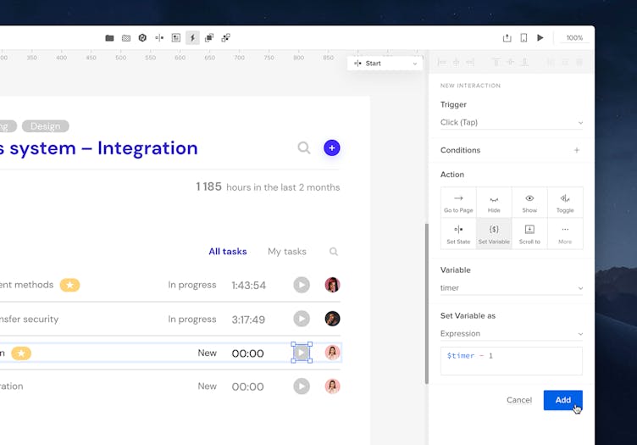637x445 pixels.
Task: Click the avatar in the bottom task row
Action: (332, 386)
